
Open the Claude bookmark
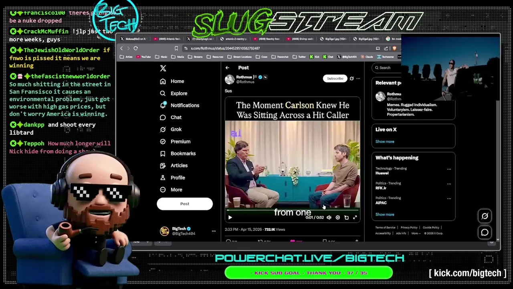tap(367, 57)
